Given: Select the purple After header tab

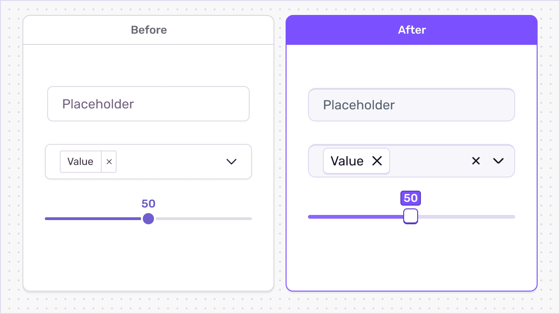Looking at the screenshot, I should [x=412, y=29].
